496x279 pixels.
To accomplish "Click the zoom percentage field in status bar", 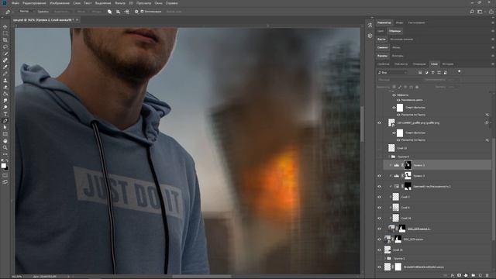I will 17,277.
